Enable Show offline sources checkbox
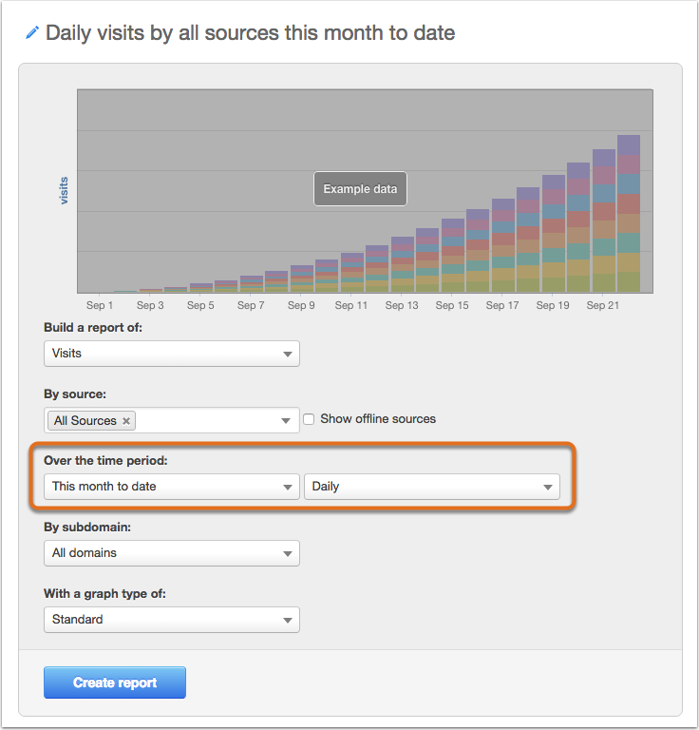This screenshot has width=699, height=730. tap(309, 419)
